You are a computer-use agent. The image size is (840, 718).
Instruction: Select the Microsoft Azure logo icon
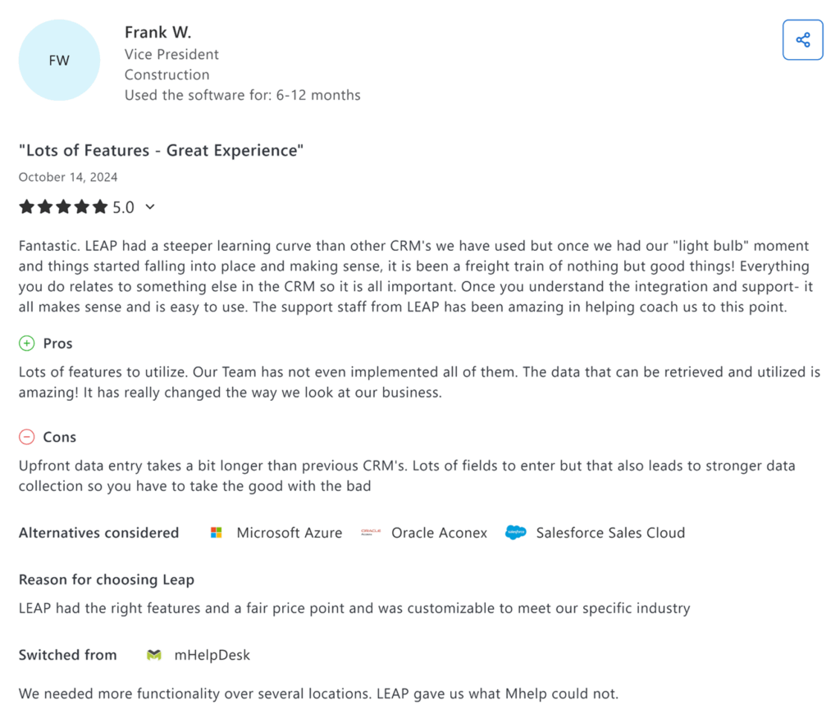coord(216,533)
